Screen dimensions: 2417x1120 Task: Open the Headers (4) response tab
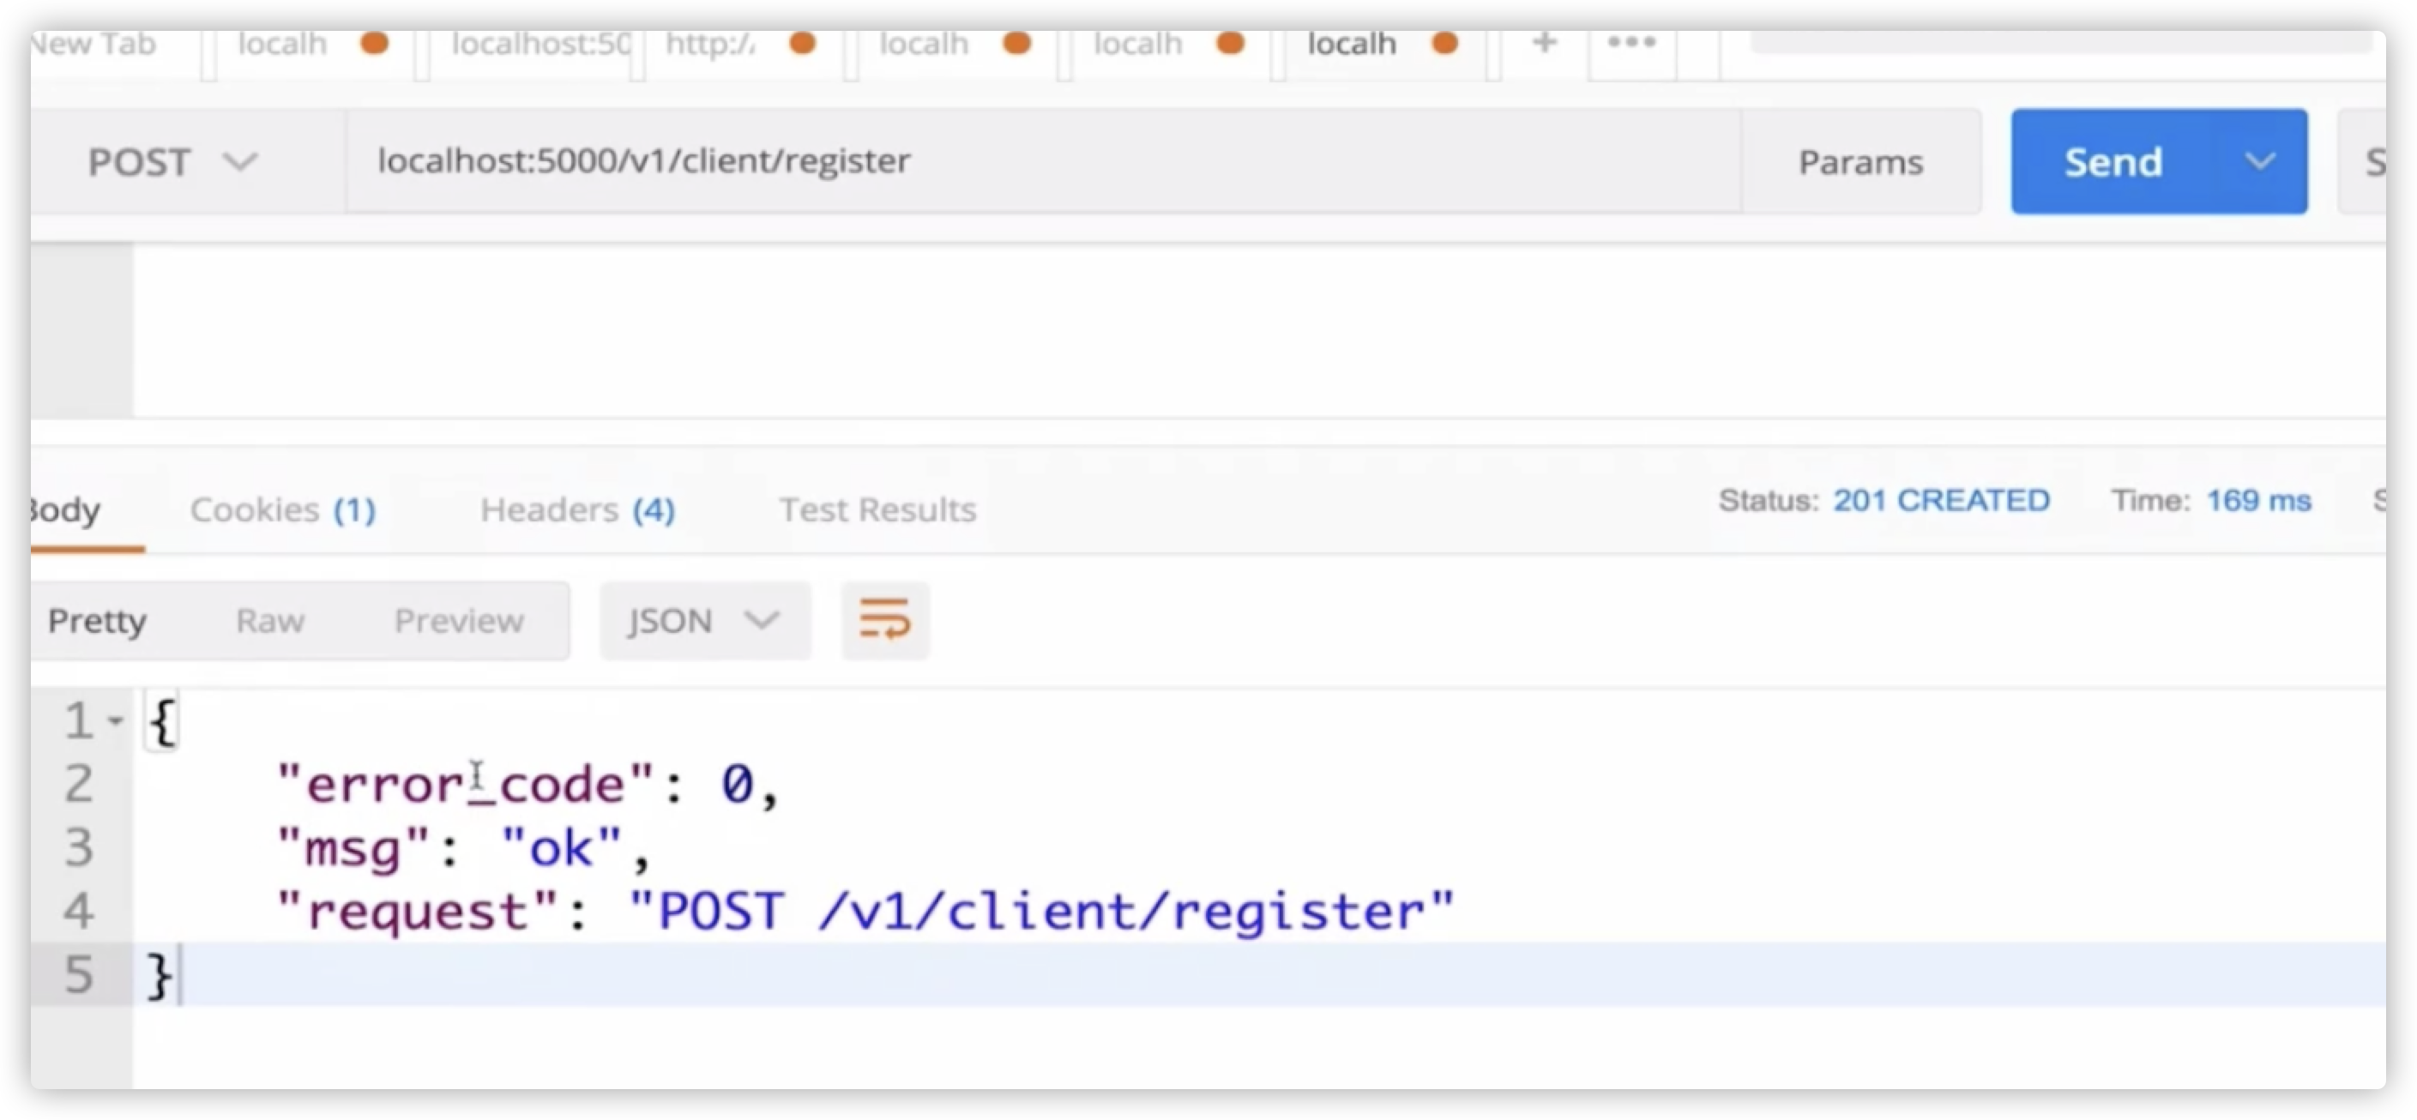tap(577, 509)
